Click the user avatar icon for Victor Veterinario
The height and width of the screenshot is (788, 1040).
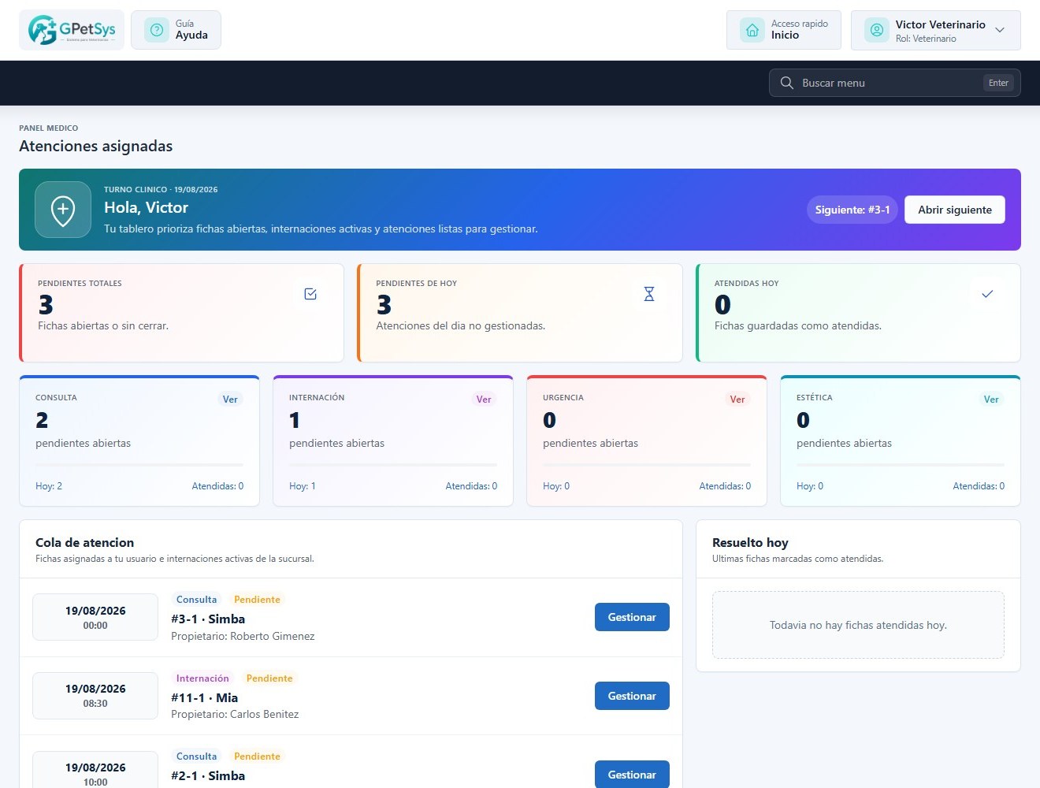point(877,30)
